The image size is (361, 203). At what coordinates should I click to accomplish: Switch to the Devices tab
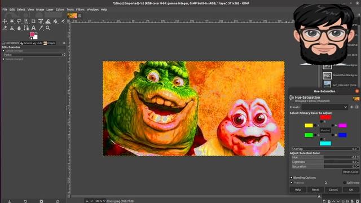click(26, 43)
